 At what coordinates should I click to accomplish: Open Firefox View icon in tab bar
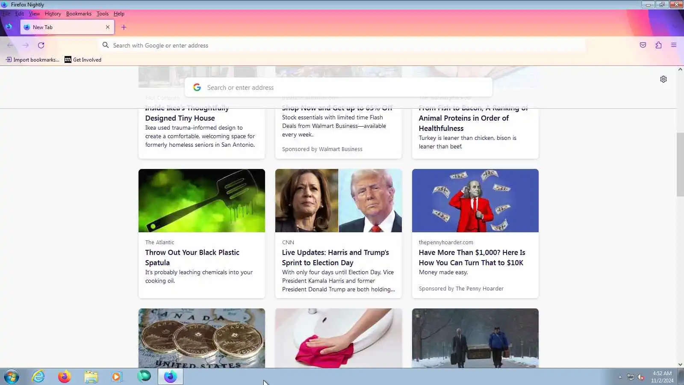click(x=9, y=27)
